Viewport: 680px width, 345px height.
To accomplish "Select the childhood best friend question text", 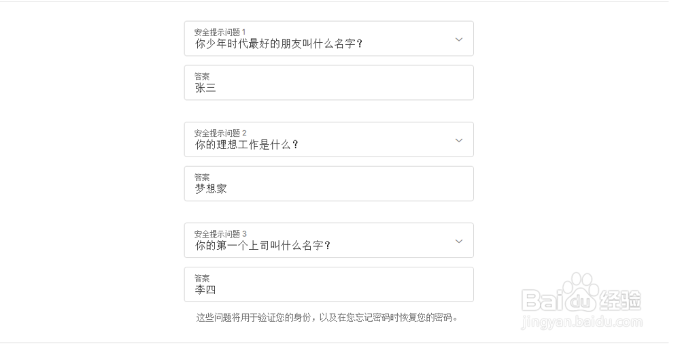I will tap(279, 44).
